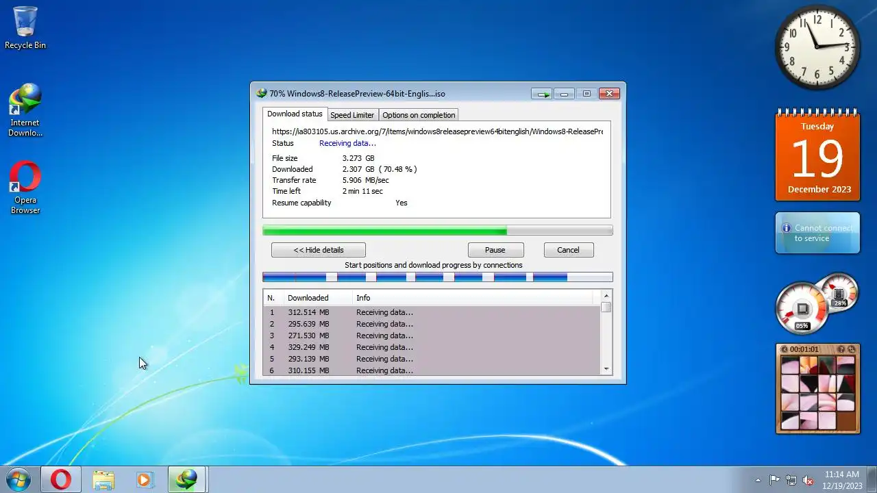Click the CPU usage meter gadget
This screenshot has width=877, height=493.
point(802,308)
